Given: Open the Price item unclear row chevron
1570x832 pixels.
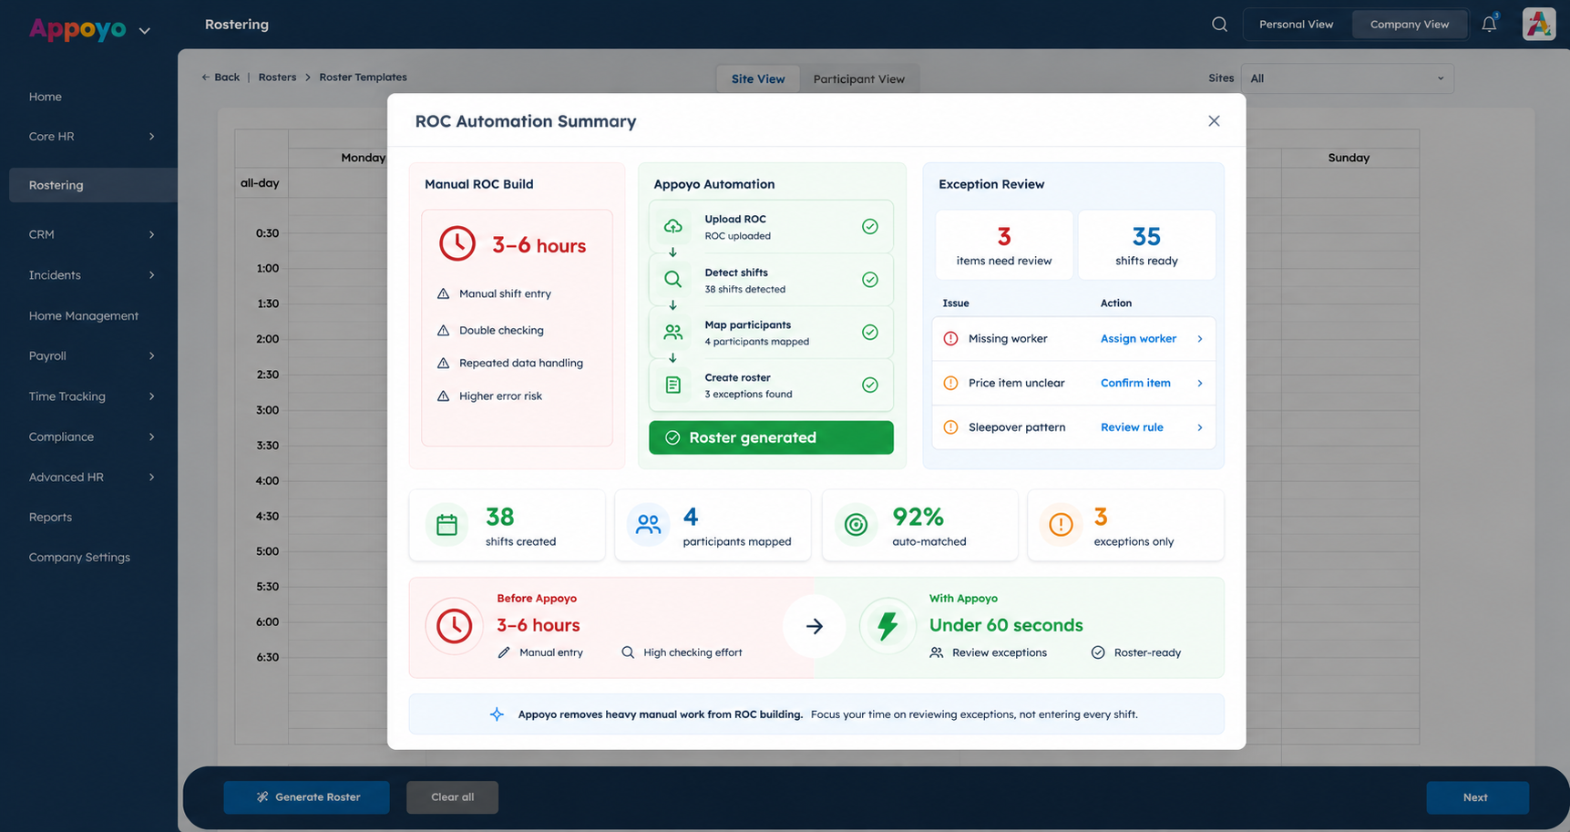Looking at the screenshot, I should tap(1200, 384).
